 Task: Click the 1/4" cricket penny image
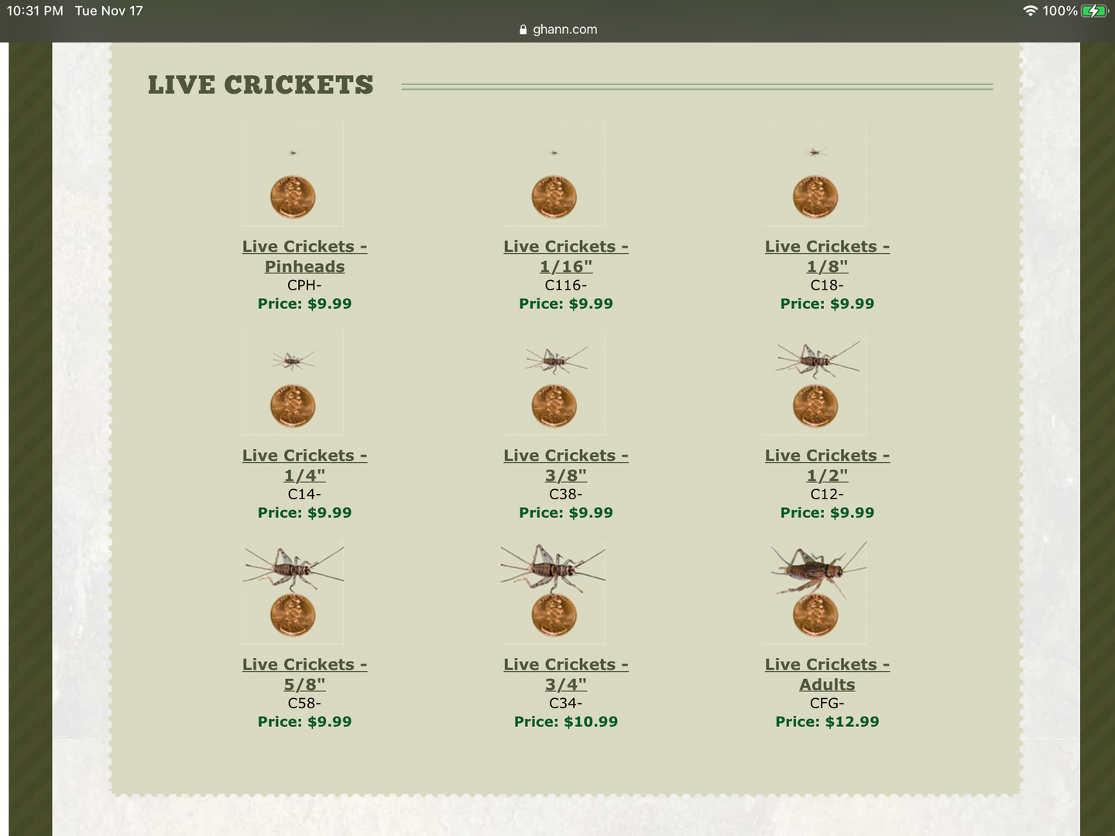(292, 384)
